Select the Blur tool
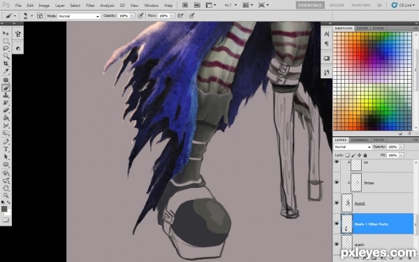 pyautogui.click(x=6, y=125)
